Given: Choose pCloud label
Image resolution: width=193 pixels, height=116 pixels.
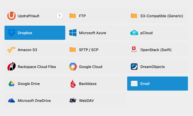Looking at the screenshot, I should [147, 33].
